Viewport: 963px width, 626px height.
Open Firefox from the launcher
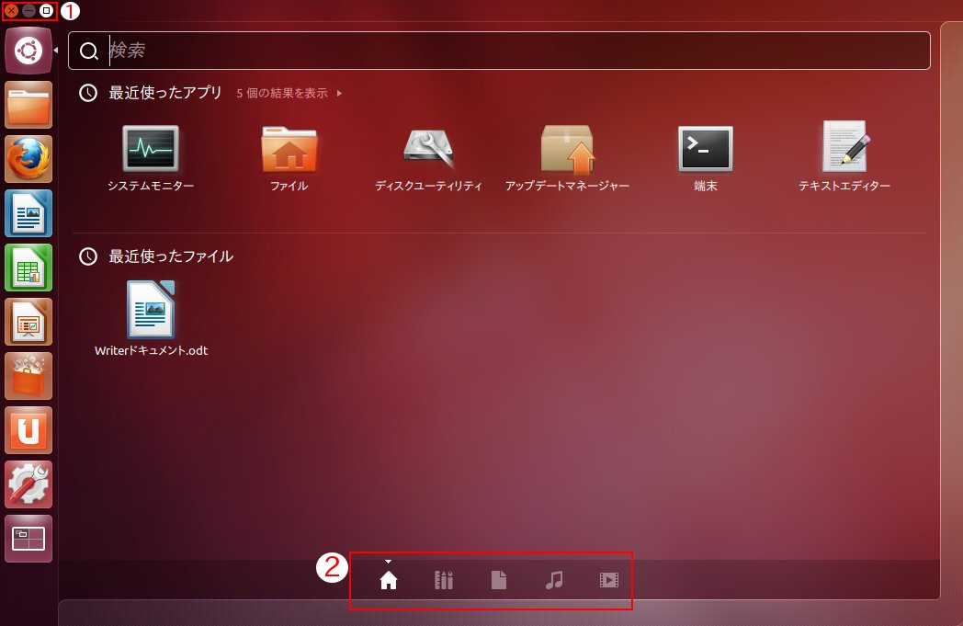coord(28,159)
